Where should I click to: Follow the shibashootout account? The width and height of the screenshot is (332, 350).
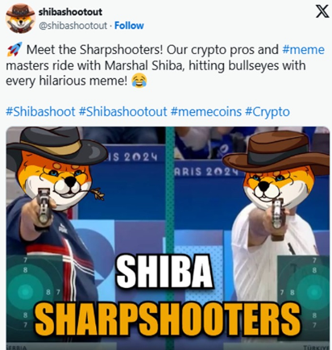coord(129,26)
